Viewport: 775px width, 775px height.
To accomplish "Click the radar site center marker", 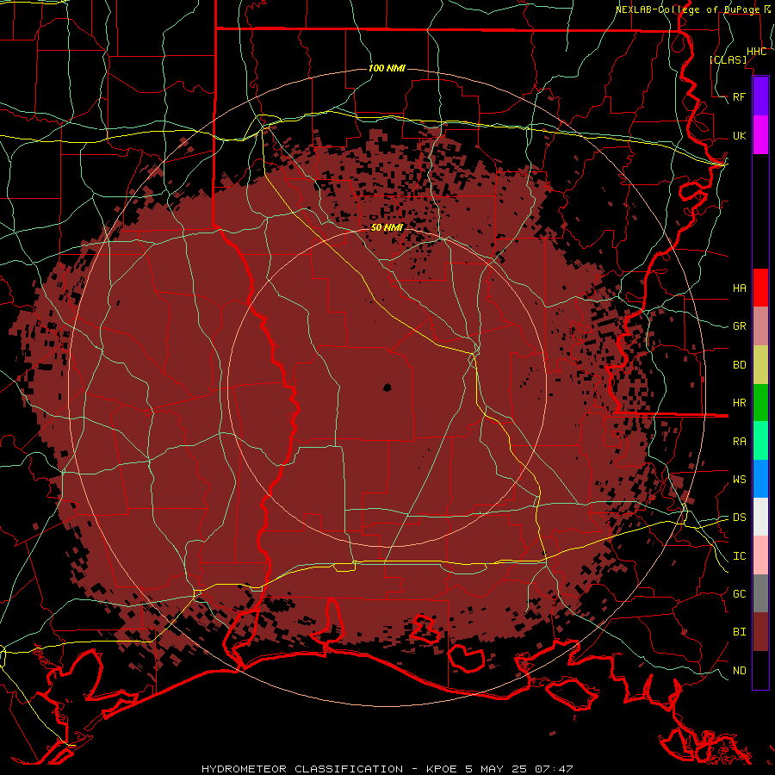I will 387,387.
